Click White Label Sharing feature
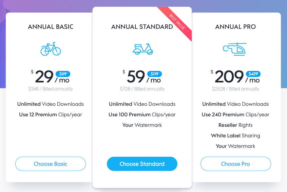This screenshot has height=192, width=287. 235,136
